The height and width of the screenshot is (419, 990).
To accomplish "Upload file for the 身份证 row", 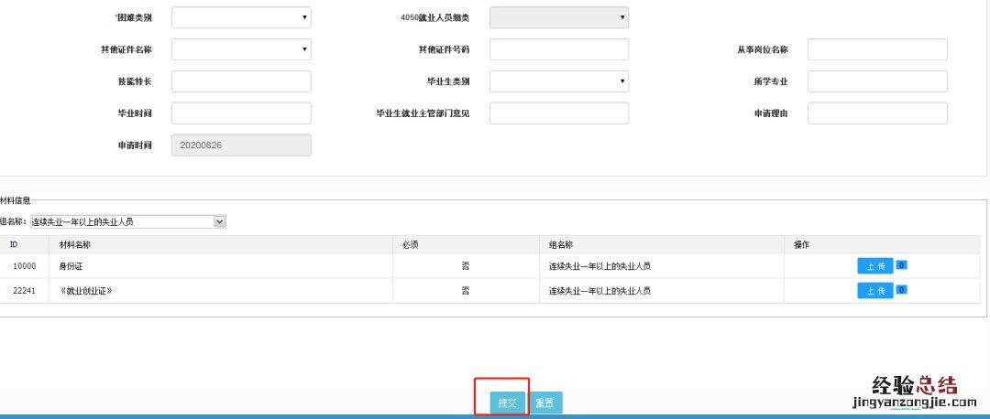I will tap(874, 265).
